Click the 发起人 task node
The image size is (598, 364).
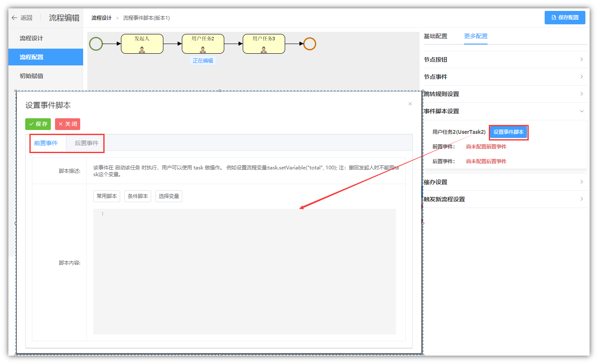coord(142,44)
